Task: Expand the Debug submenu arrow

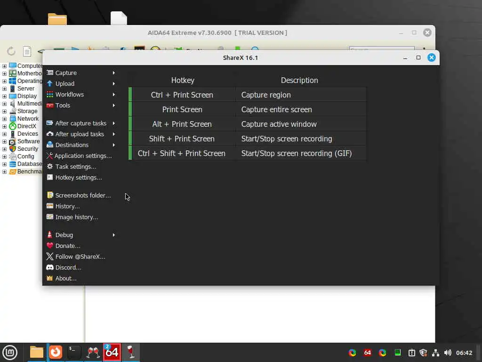Action: (114, 235)
